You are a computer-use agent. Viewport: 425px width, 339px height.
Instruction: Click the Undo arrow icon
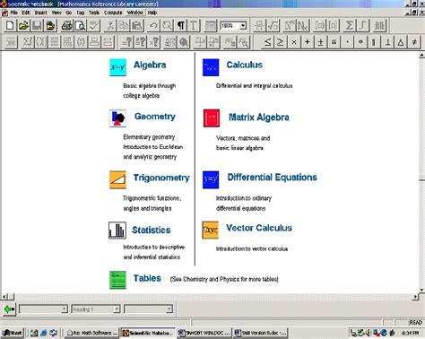pos(153,26)
